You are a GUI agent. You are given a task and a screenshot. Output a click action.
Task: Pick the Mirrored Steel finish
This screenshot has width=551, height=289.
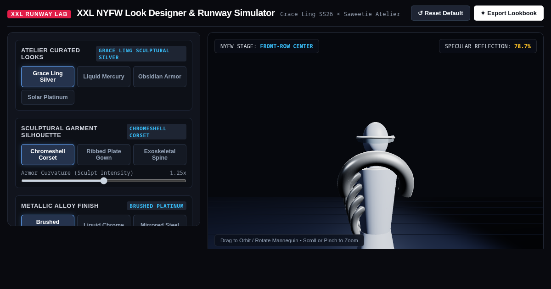point(160,221)
